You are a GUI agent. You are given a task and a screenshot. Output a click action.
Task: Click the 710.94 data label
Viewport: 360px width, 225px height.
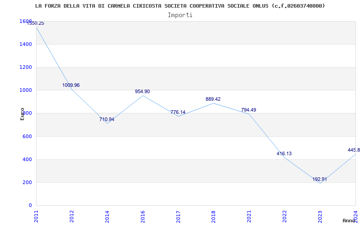107,119
